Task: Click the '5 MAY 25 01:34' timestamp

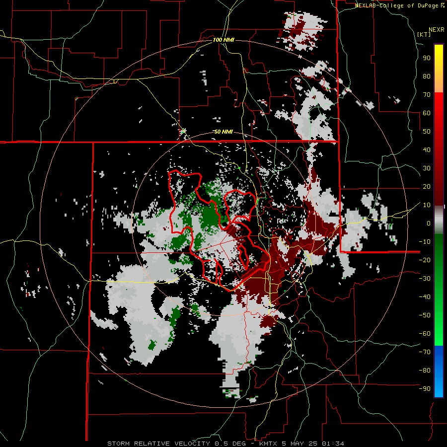Action: pos(313,444)
